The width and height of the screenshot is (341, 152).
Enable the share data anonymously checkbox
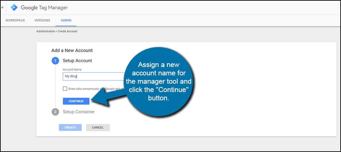point(65,89)
